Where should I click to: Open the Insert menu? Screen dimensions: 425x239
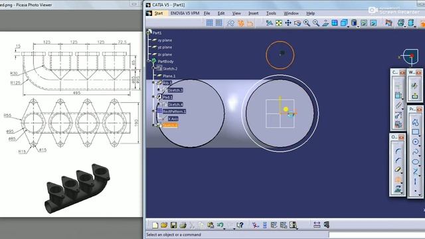click(254, 13)
